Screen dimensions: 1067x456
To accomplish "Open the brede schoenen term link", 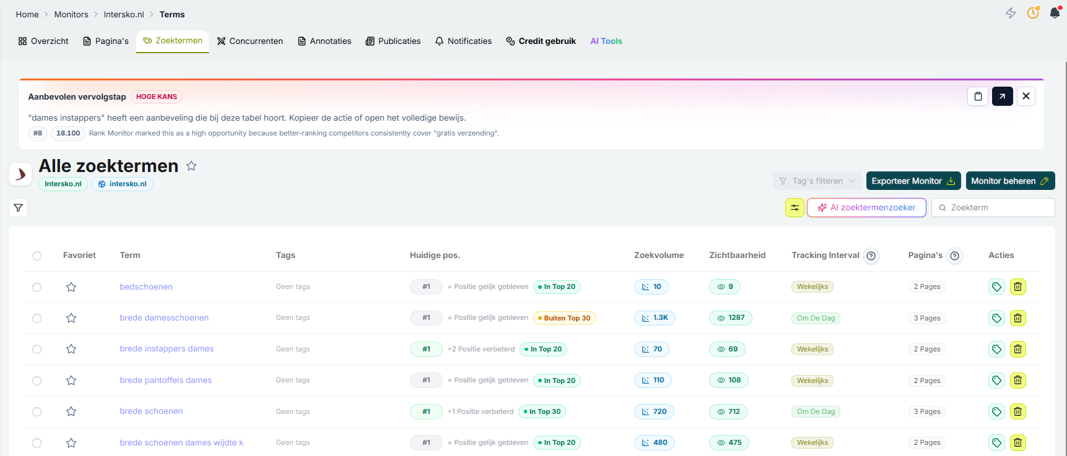I will pos(151,411).
